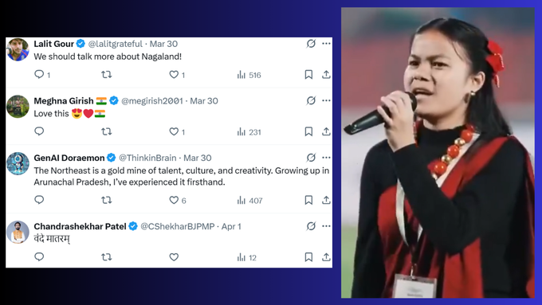Open Chandrashekhar Patel's avatar

18,232
